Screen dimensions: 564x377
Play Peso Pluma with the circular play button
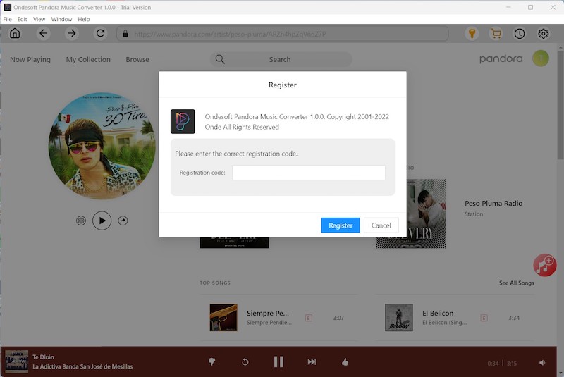click(102, 221)
